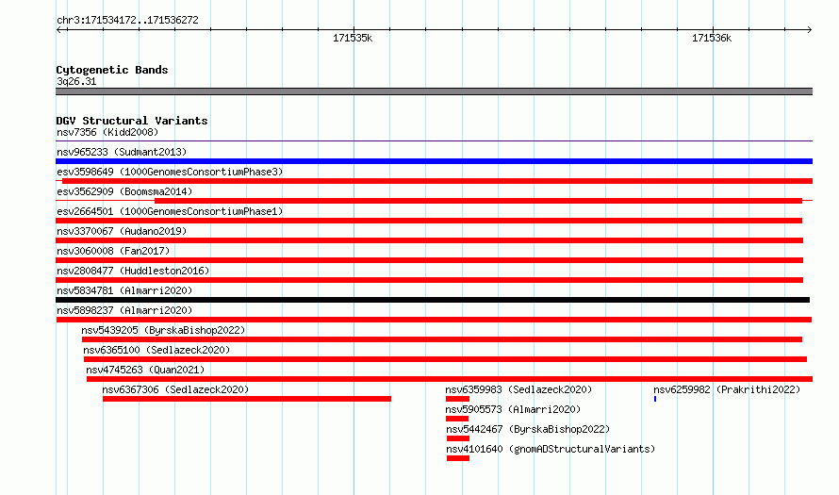The image size is (839, 495).
Task: Click the Cytogenetic Bands track title
Action: 112,70
